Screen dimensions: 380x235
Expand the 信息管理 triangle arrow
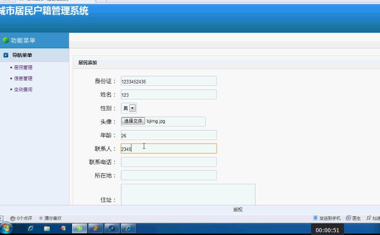point(11,78)
